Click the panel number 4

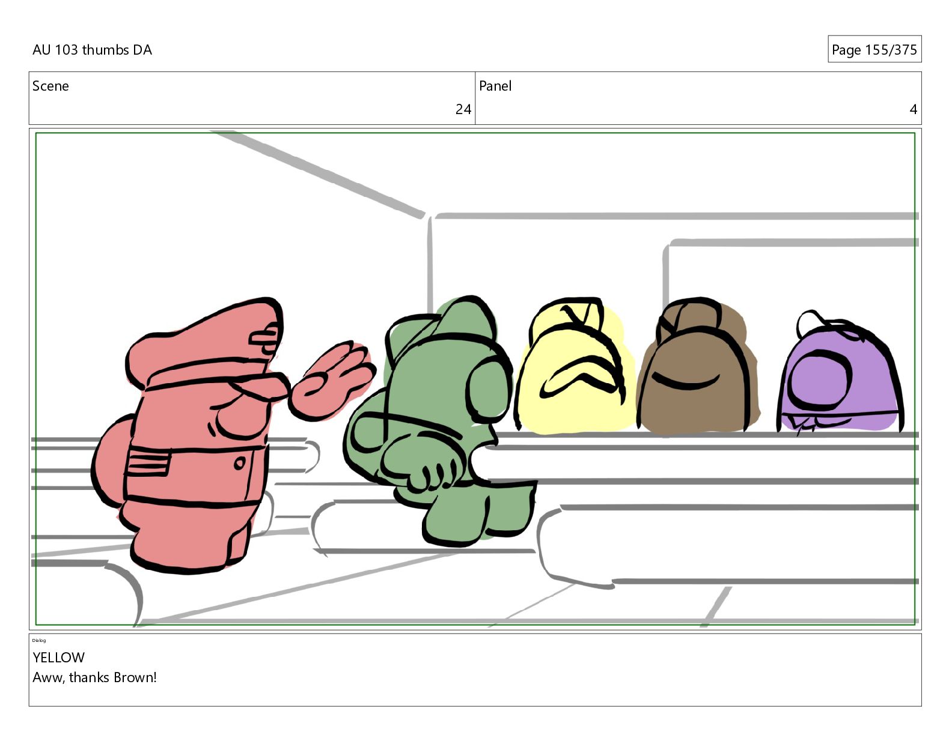pyautogui.click(x=913, y=109)
